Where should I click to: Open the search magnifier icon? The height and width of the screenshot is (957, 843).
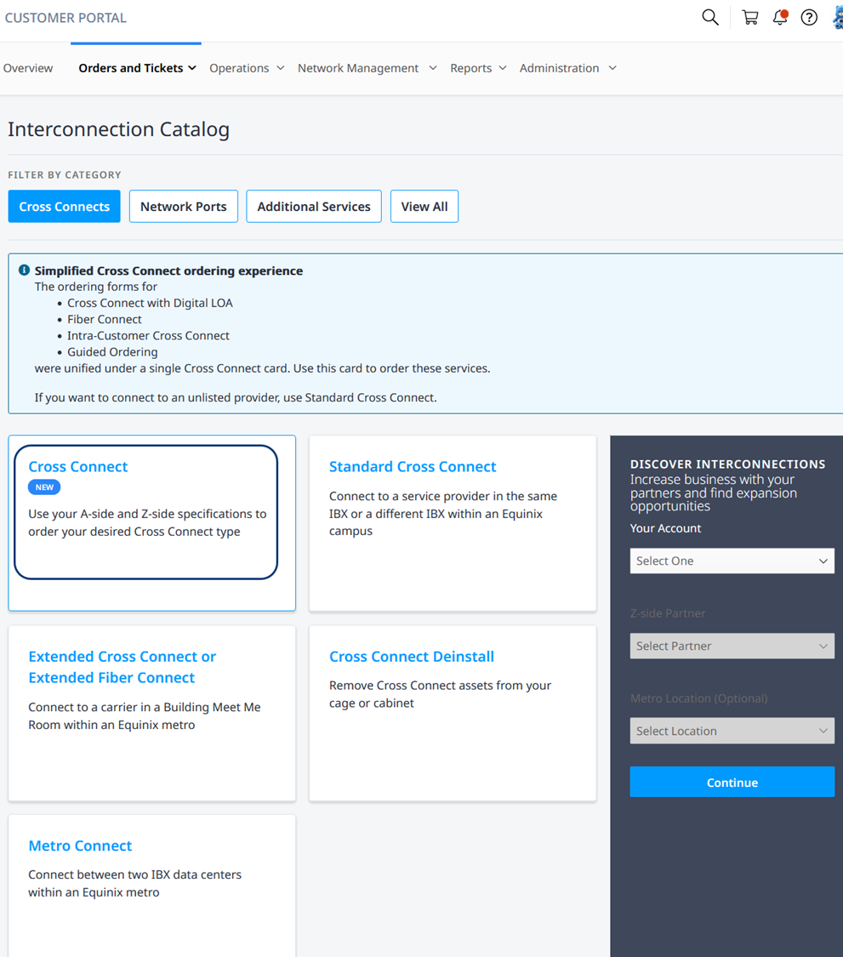click(710, 17)
